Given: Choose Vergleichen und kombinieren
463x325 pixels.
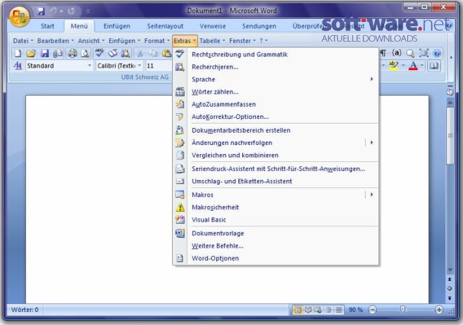Looking at the screenshot, I should [275, 155].
